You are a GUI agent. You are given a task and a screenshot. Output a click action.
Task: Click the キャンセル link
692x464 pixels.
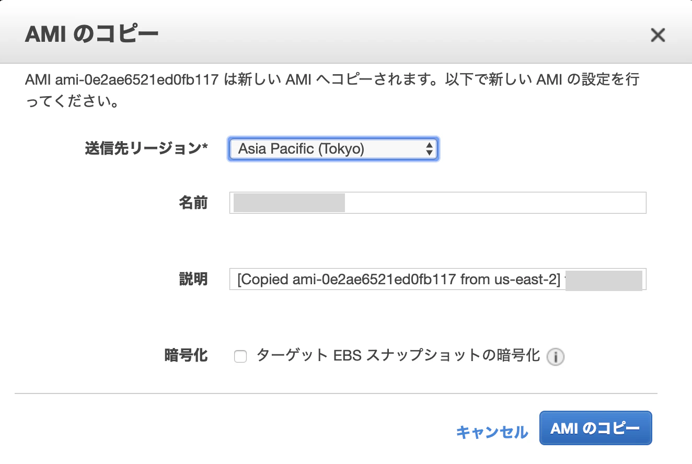pyautogui.click(x=492, y=432)
